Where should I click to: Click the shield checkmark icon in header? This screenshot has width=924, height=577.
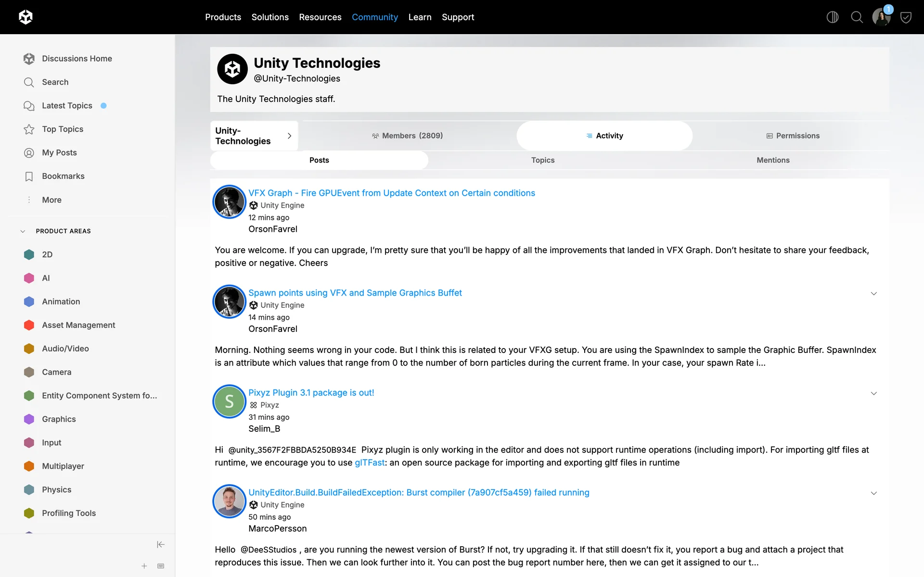tap(906, 18)
